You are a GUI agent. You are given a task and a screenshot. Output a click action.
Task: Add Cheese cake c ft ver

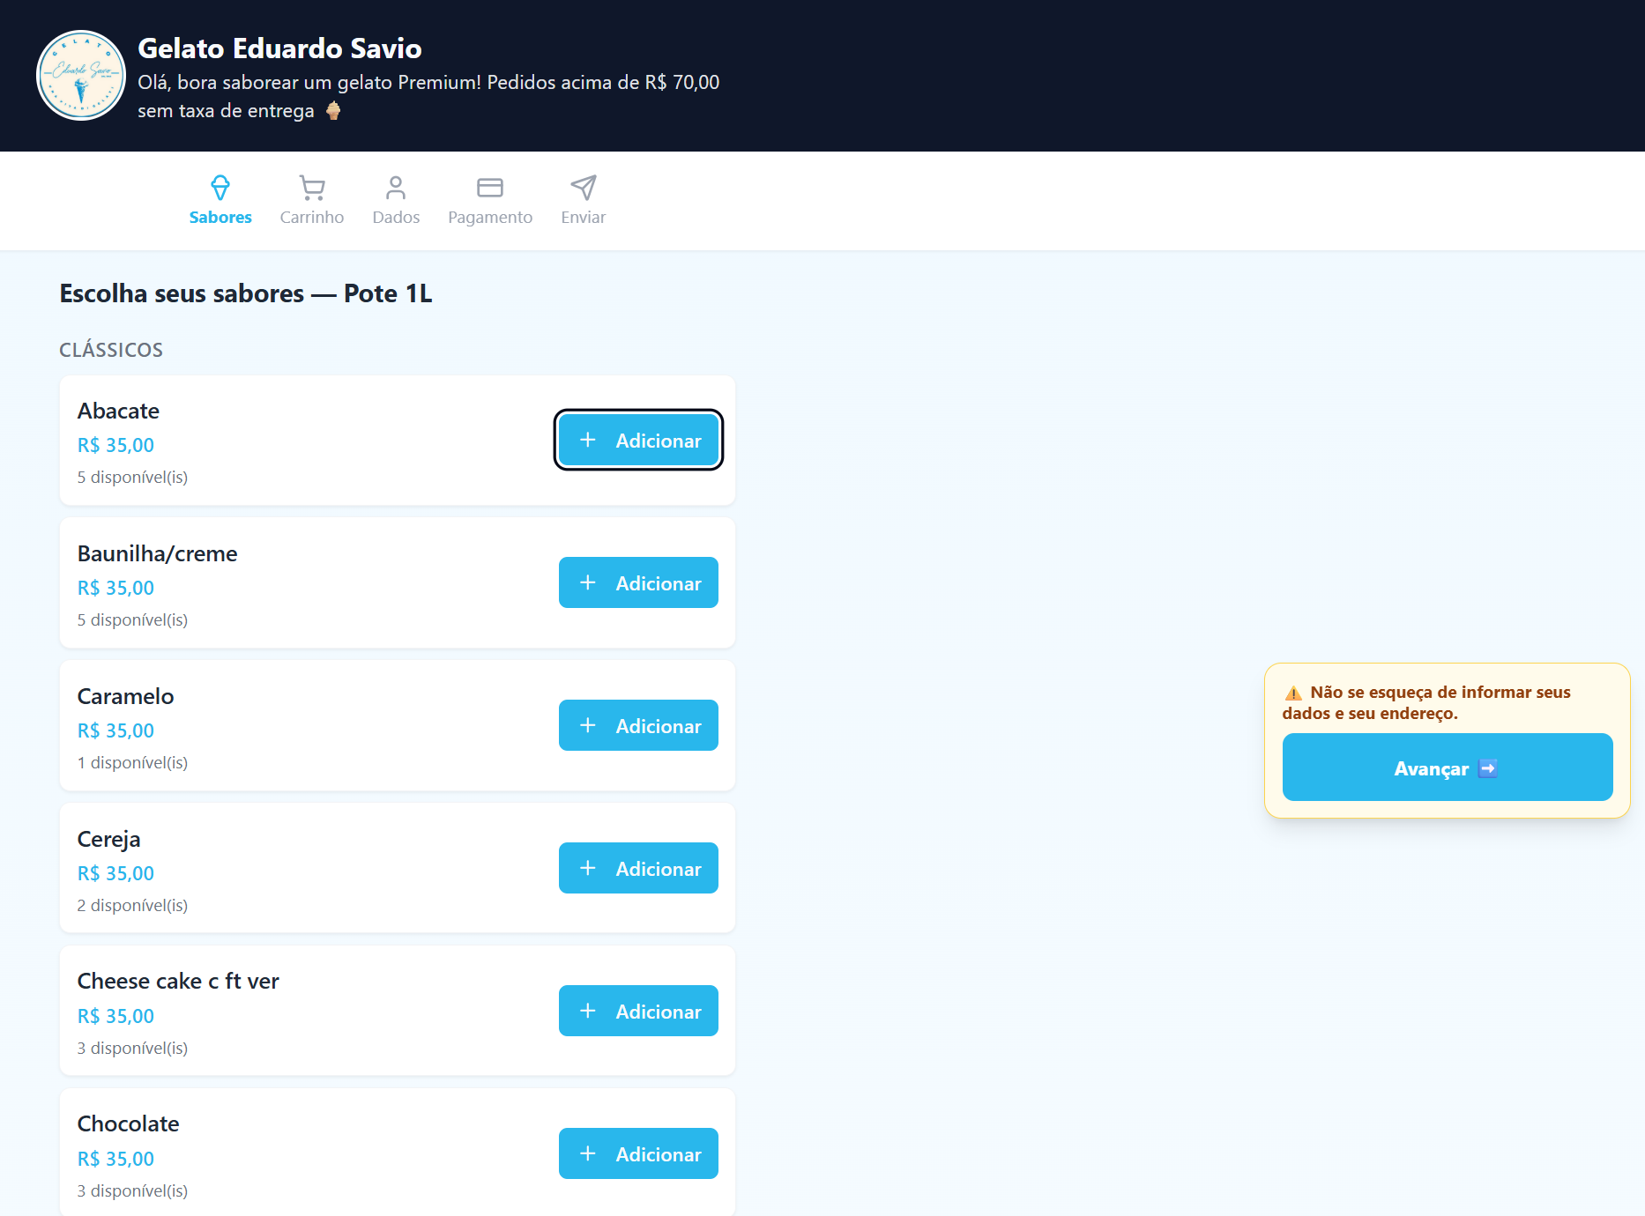tap(638, 1011)
